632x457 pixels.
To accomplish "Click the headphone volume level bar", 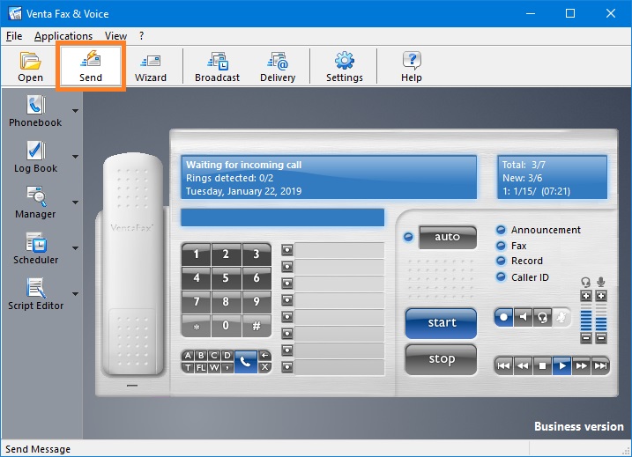I will tap(586, 317).
